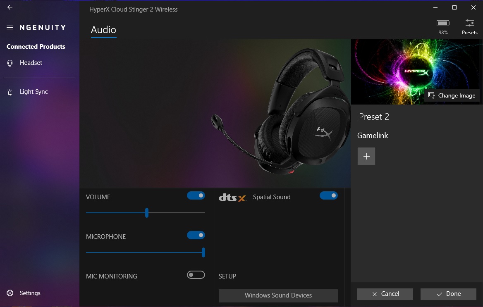Screen dimensions: 483x307
Task: Click the back arrow at top left
Action: (x=9, y=7)
